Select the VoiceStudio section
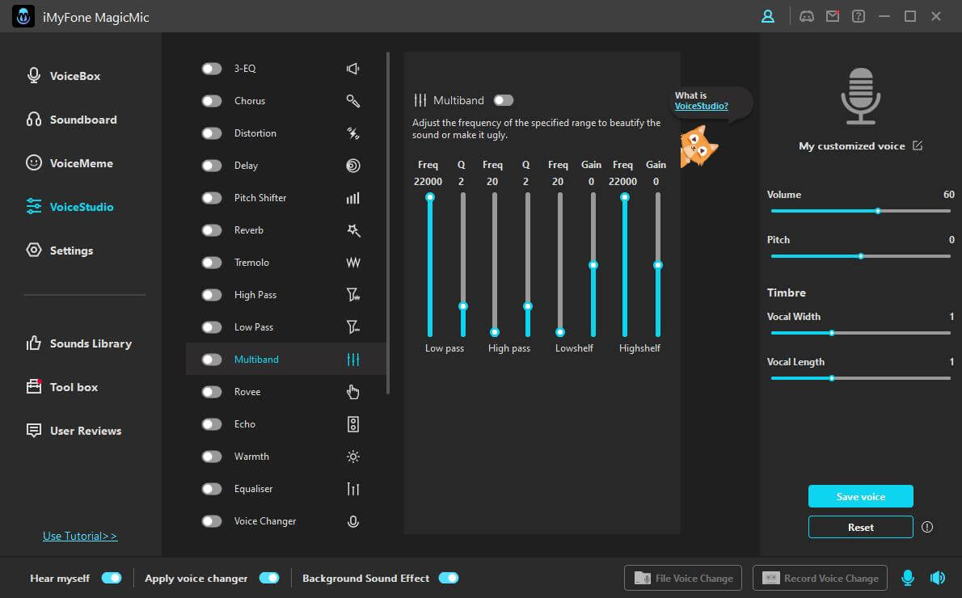The image size is (962, 598). [70, 208]
